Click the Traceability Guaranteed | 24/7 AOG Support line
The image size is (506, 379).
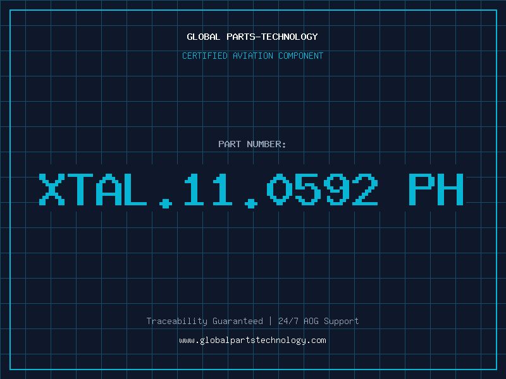252,321
